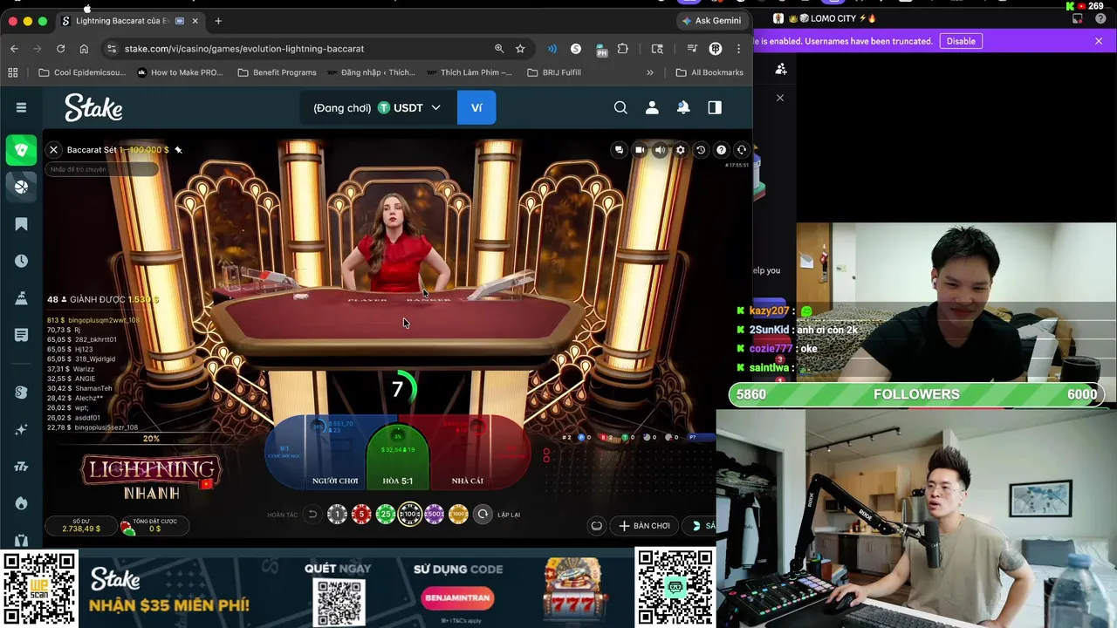Screen dimensions: 1117x628
Task: Mute the game sound speaker icon
Action: tap(660, 150)
